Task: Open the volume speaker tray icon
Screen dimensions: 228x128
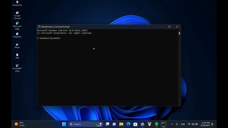Action: [x=193, y=124]
